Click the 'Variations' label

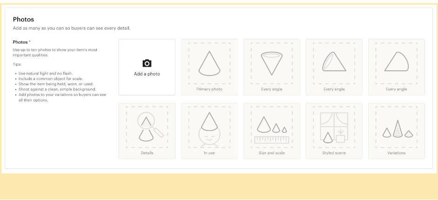[x=397, y=153]
